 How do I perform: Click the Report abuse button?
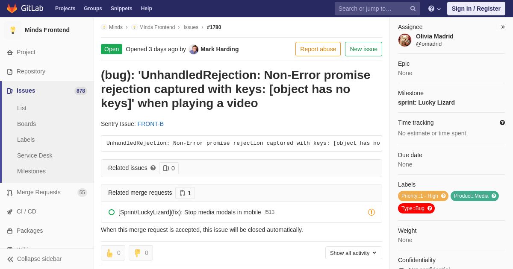(318, 49)
